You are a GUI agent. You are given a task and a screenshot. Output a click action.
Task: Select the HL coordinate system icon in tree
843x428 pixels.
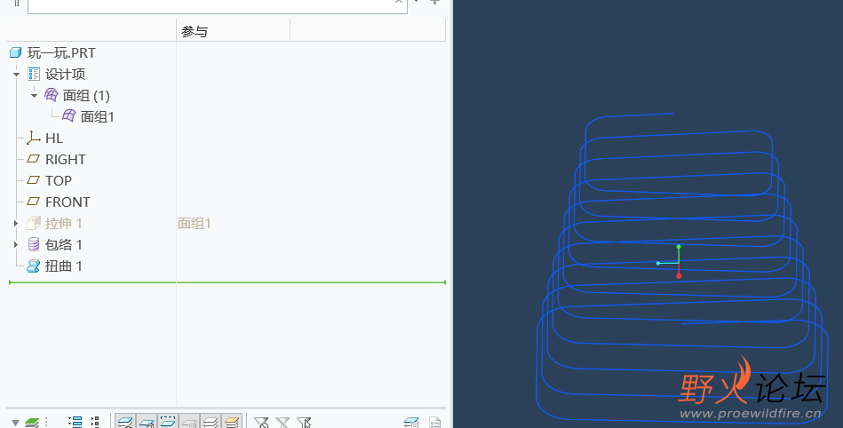tap(34, 138)
